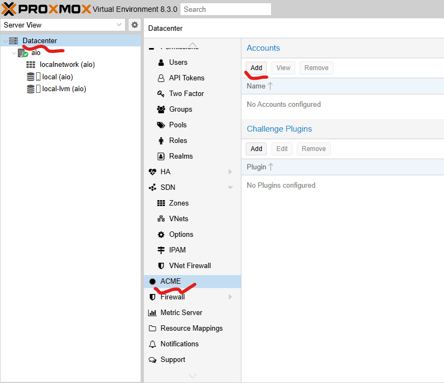Open the Roles menu item
The width and height of the screenshot is (444, 383).
[x=178, y=140]
